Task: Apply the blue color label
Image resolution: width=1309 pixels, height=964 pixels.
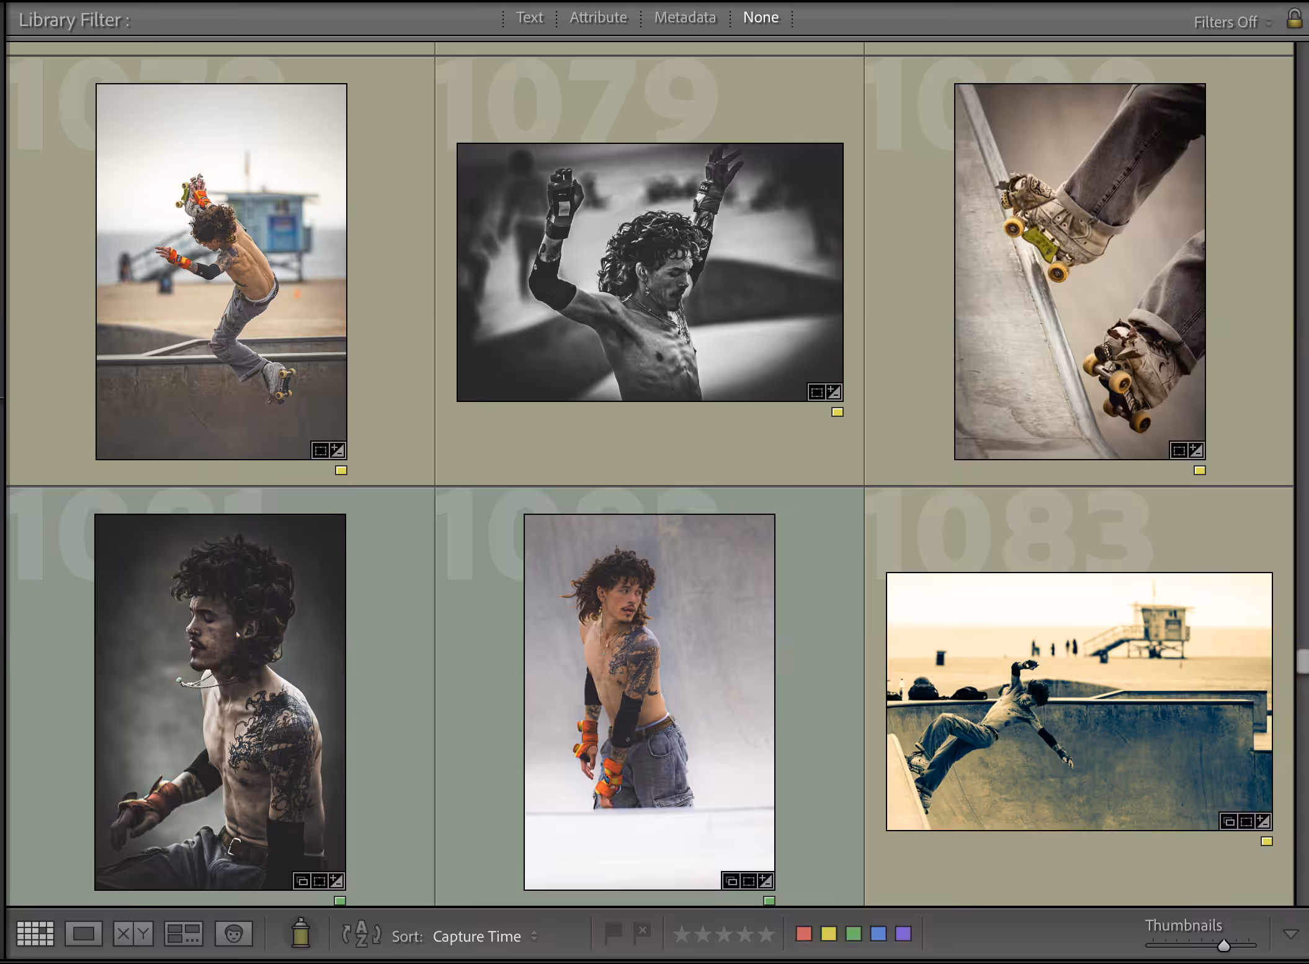Action: 878,934
